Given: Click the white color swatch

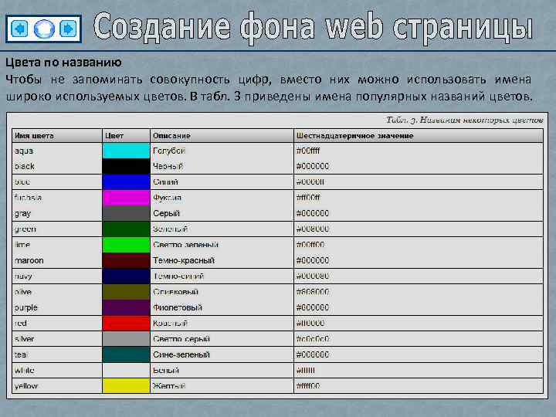Looking at the screenshot, I should pos(126,370).
